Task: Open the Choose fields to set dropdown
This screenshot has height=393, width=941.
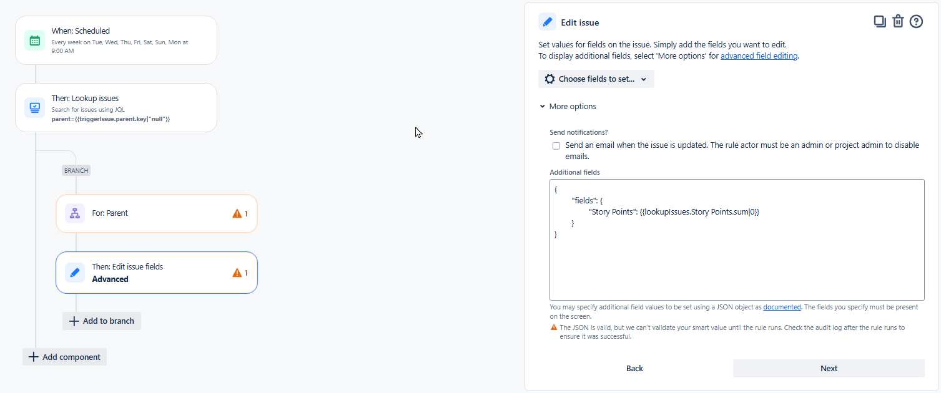Action: click(596, 79)
